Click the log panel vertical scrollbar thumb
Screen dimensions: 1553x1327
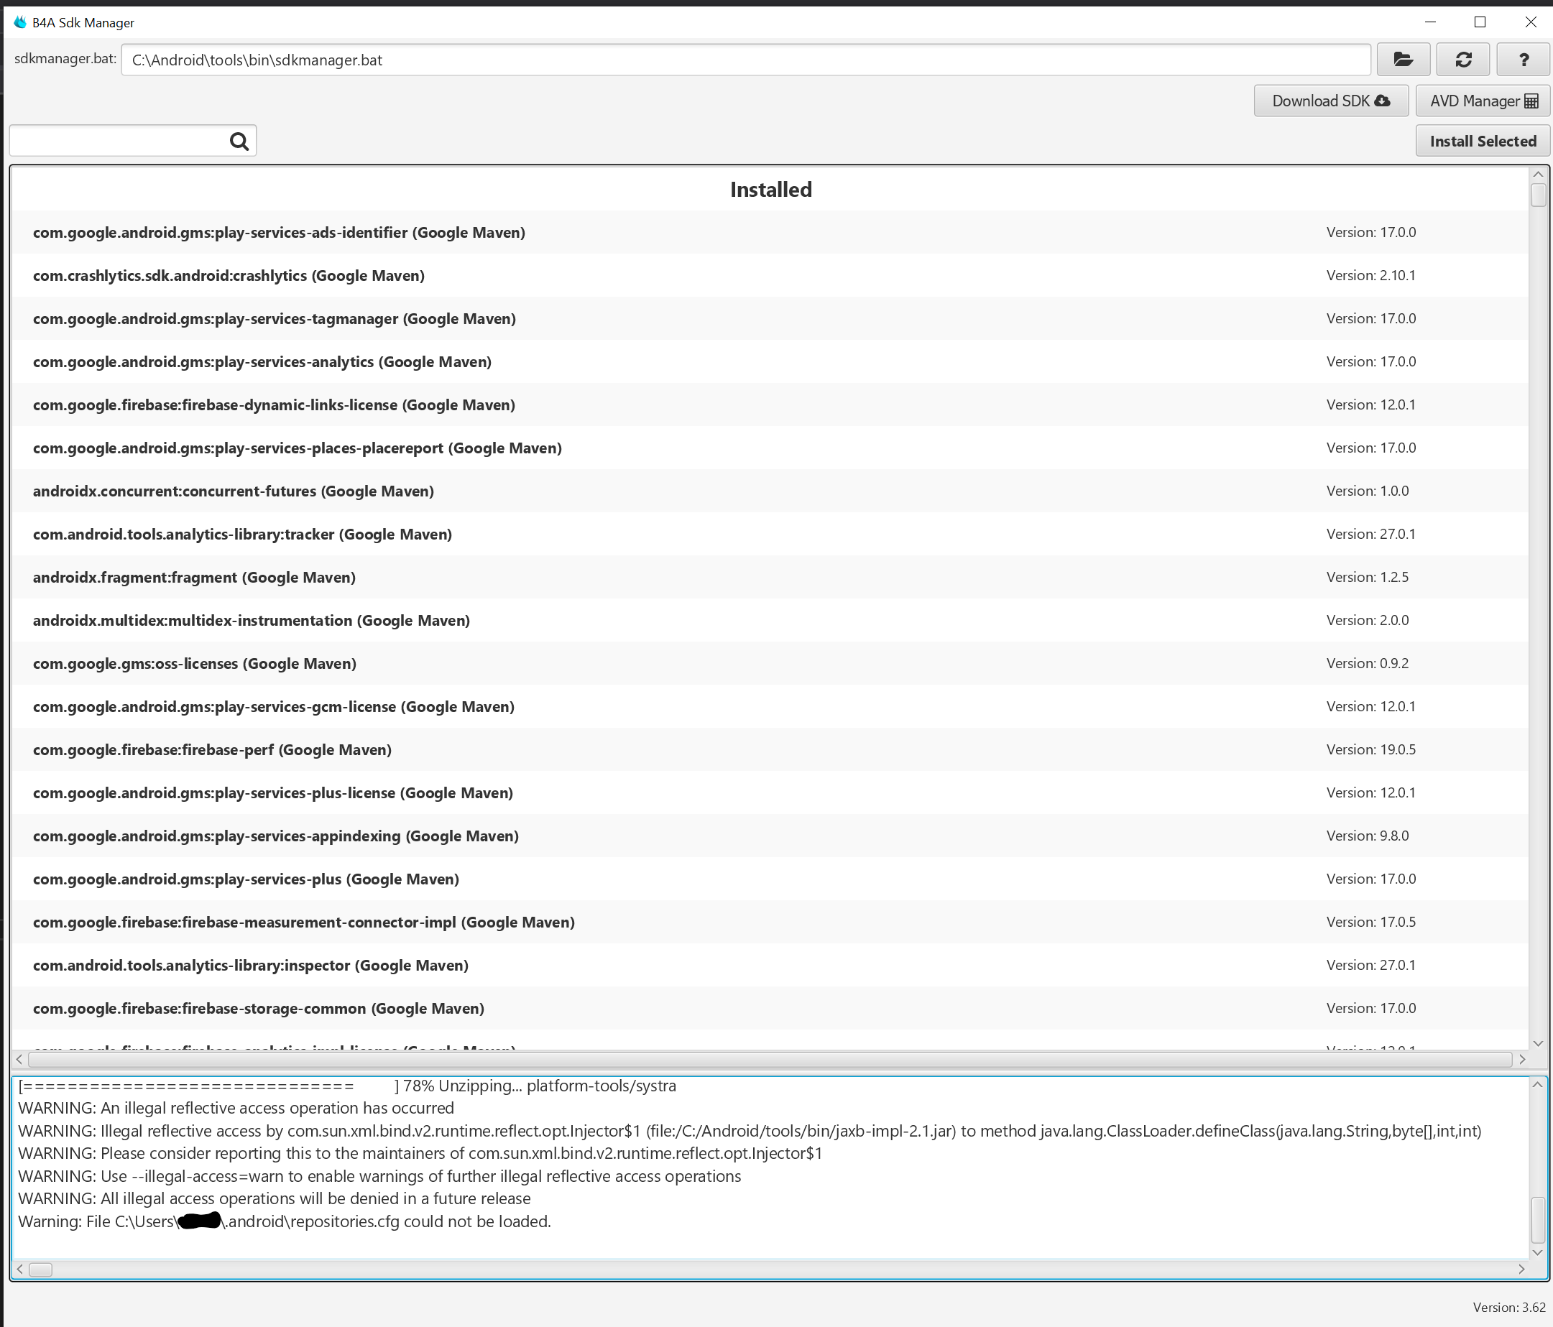1537,1220
